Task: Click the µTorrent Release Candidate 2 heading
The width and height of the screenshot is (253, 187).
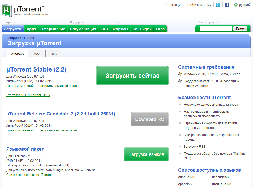Action: click(61, 114)
